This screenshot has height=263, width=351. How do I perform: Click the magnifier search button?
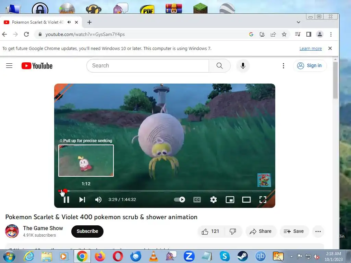[x=220, y=65]
